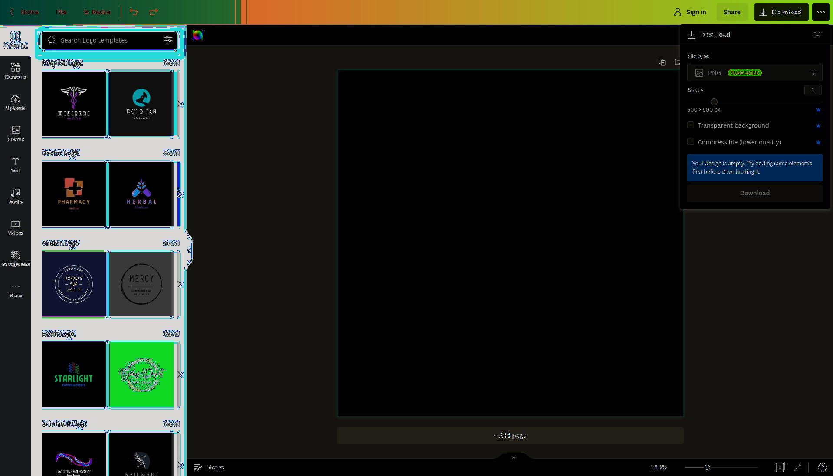This screenshot has width=833, height=476.
Task: See all Doctor Logo templates
Action: [x=171, y=153]
